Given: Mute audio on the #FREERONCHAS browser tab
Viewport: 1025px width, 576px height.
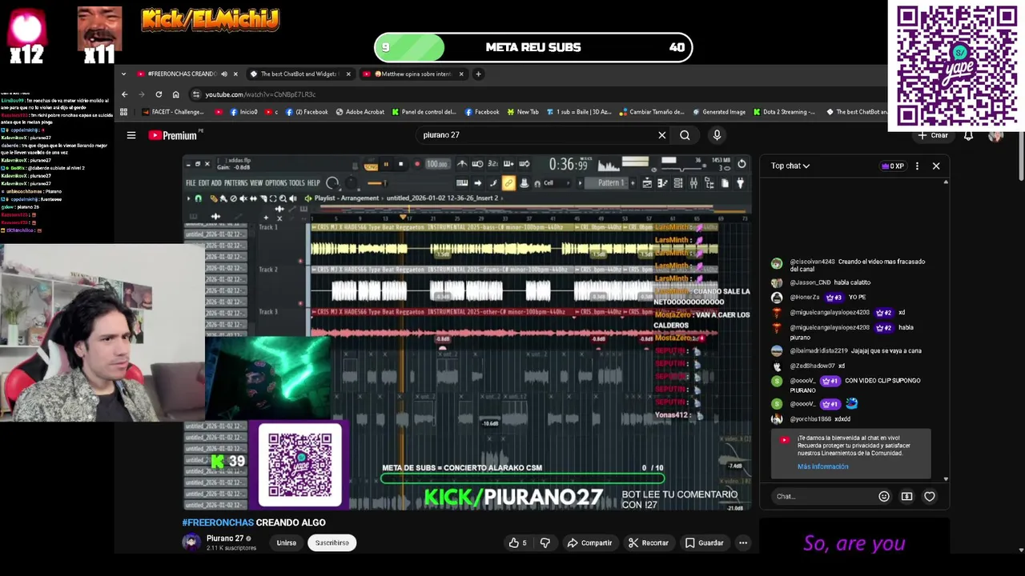Looking at the screenshot, I should pyautogui.click(x=224, y=74).
